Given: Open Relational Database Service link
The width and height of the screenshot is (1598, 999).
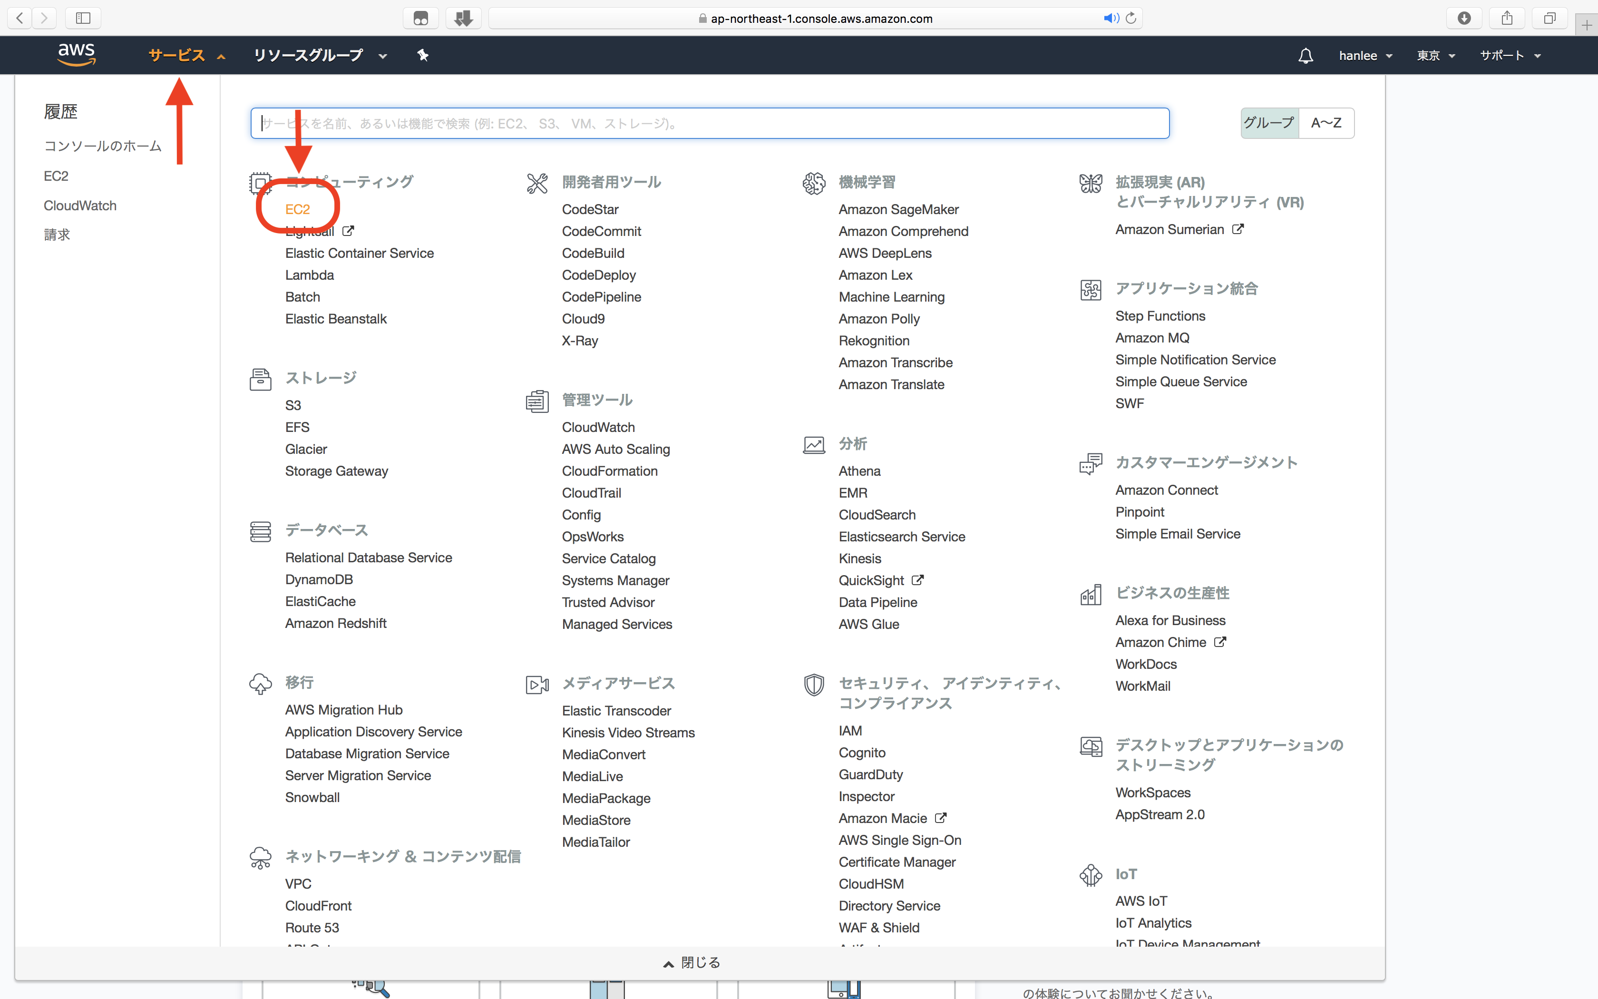Looking at the screenshot, I should click(369, 558).
